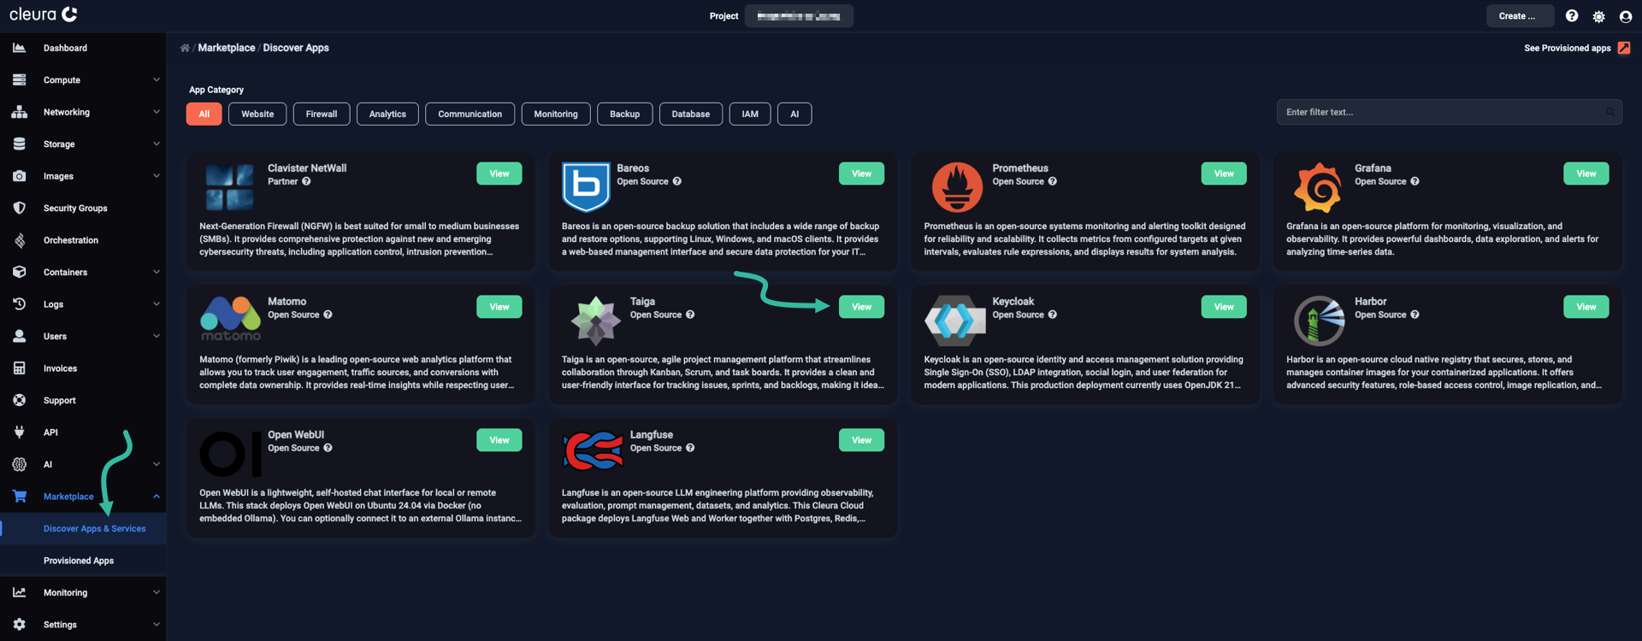
Task: Open Provisioned Apps in sidebar
Action: [79, 561]
